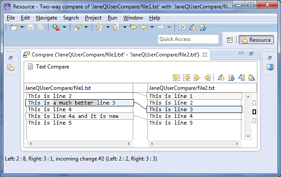This screenshot has height=177, width=281.
Task: Close the Compare editor tab
Action: [x=205, y=55]
